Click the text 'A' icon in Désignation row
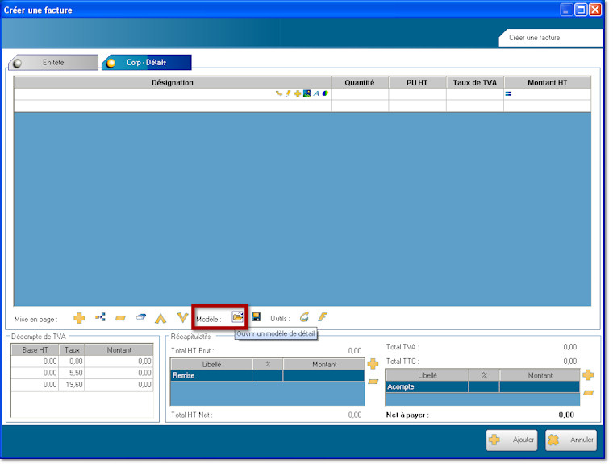 pos(316,93)
